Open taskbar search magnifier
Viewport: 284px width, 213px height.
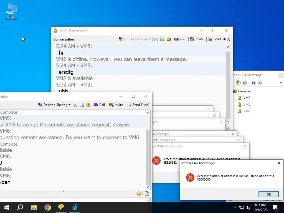click(x=20, y=207)
